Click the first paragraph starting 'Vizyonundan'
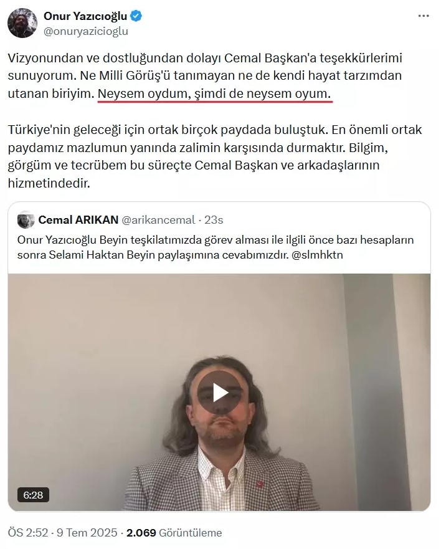This screenshot has width=441, height=549. [x=205, y=75]
